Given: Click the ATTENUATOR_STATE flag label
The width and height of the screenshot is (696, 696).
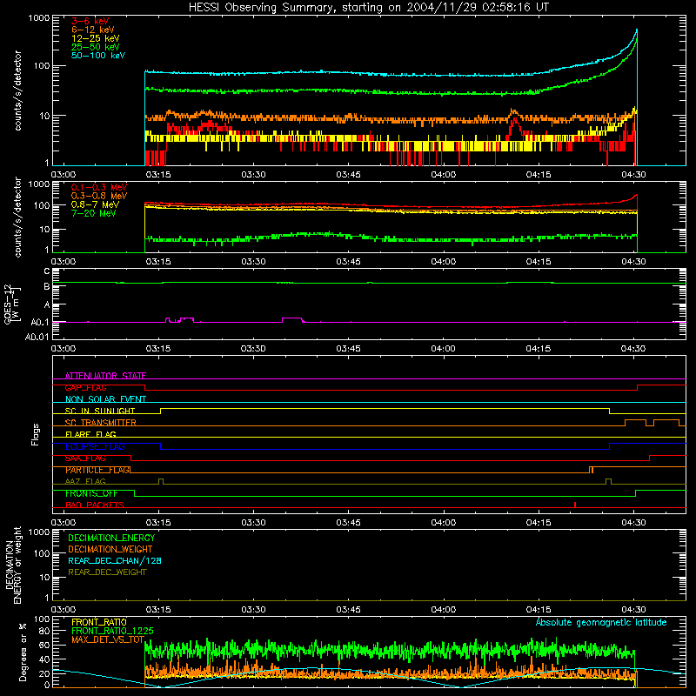Looking at the screenshot, I should 105,376.
